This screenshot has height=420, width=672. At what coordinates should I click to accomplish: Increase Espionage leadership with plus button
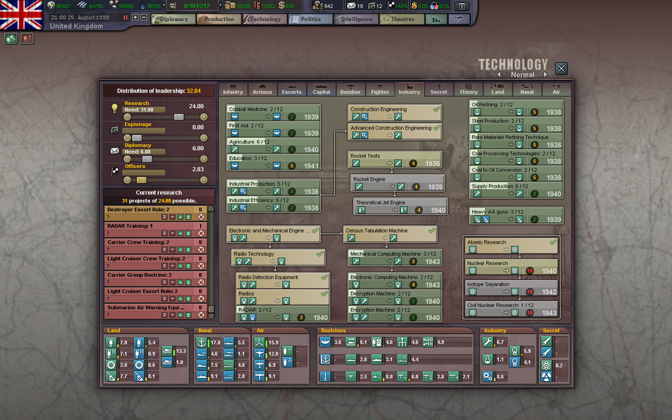pos(203,138)
